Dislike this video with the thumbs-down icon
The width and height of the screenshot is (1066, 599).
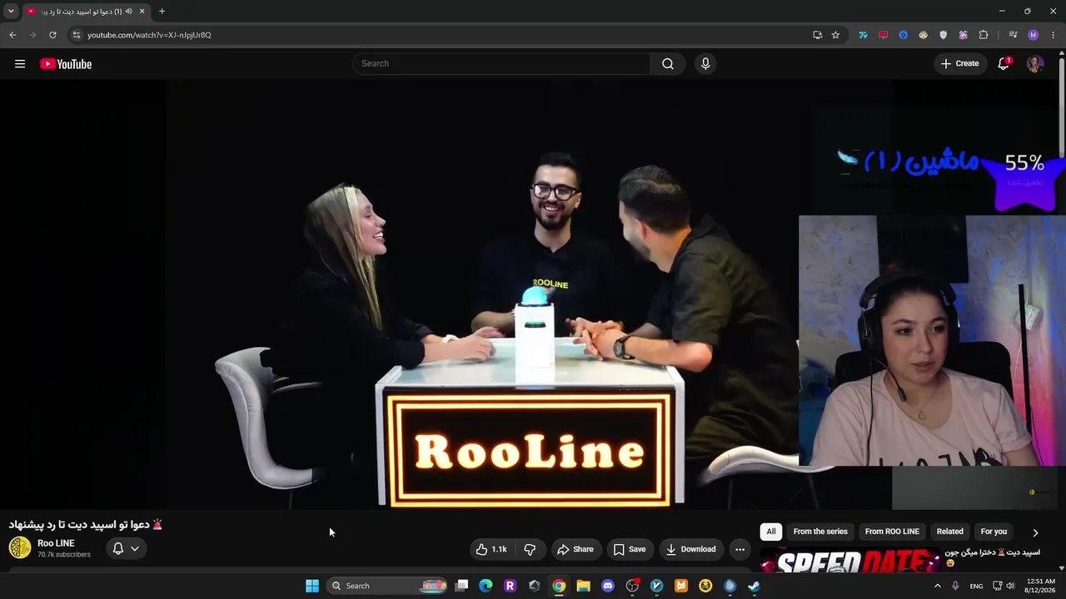pos(530,549)
